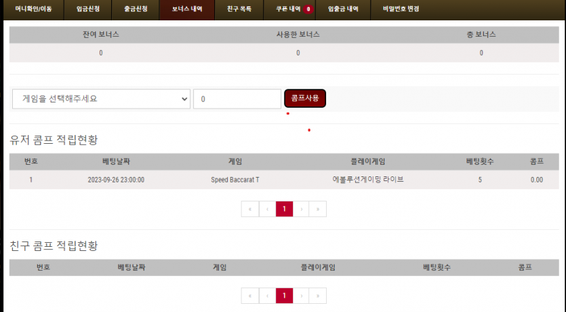Click the 콤프사용 button
The image size is (566, 312).
pos(305,98)
